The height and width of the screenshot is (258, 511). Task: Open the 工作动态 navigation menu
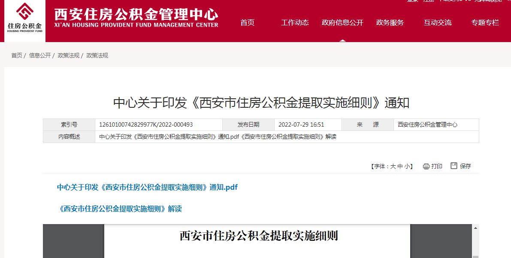click(x=295, y=23)
